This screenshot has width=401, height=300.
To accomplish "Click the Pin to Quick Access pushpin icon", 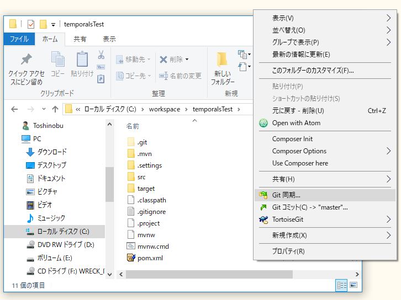I will click(x=27, y=59).
